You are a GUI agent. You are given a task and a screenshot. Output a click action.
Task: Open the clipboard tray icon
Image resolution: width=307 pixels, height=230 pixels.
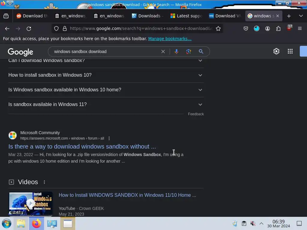(244, 223)
